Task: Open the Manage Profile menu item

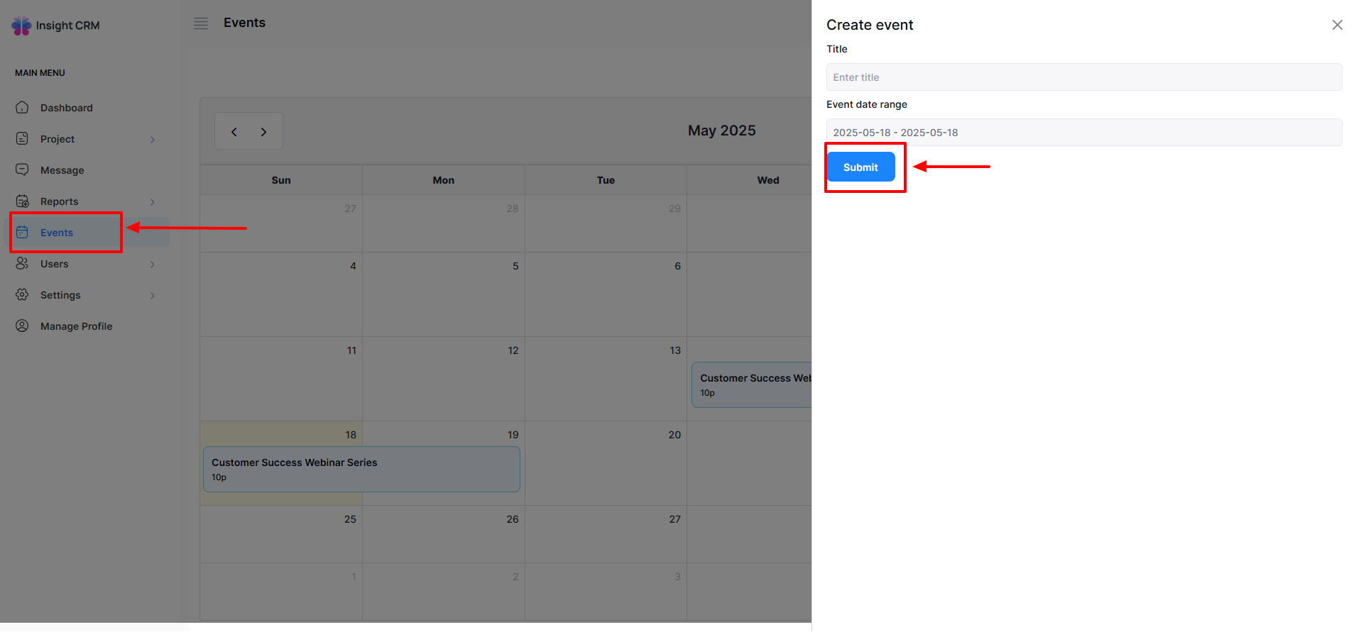Action: pos(77,326)
